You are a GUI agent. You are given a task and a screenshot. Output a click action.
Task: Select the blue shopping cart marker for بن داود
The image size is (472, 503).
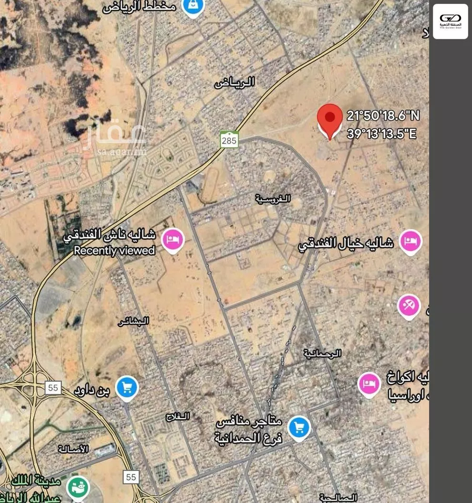pos(127,388)
